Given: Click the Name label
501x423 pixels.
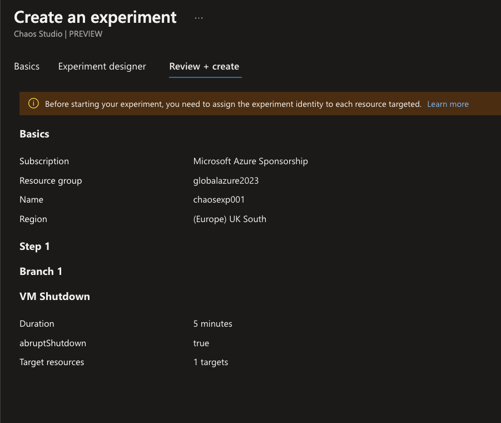Looking at the screenshot, I should [31, 200].
